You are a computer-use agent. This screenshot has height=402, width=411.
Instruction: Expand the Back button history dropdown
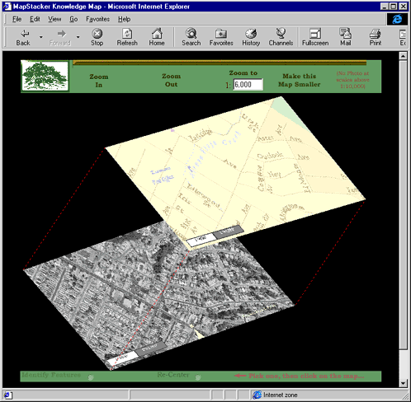point(41,37)
